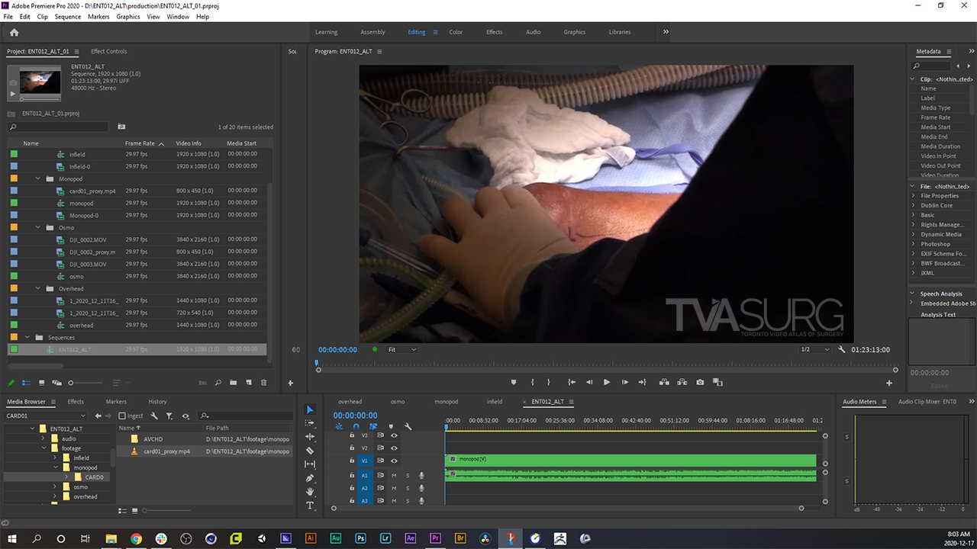Mute audio track A1
Screen dimensions: 977x549
click(394, 476)
